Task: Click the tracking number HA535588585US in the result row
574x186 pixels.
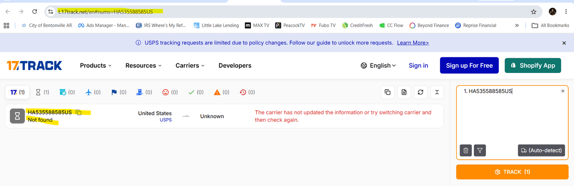Action: click(x=50, y=113)
